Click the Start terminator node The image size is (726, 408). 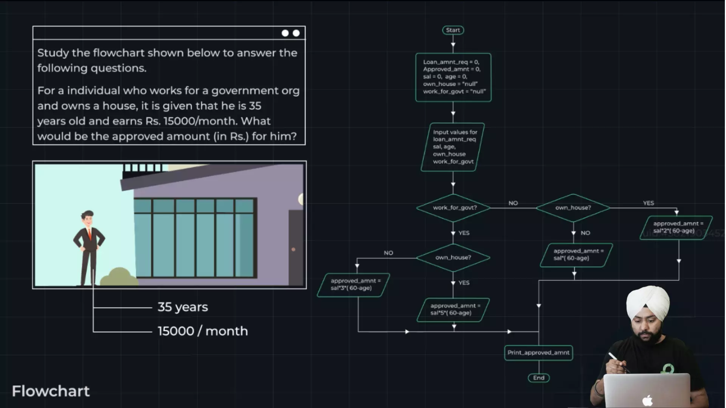tap(453, 30)
